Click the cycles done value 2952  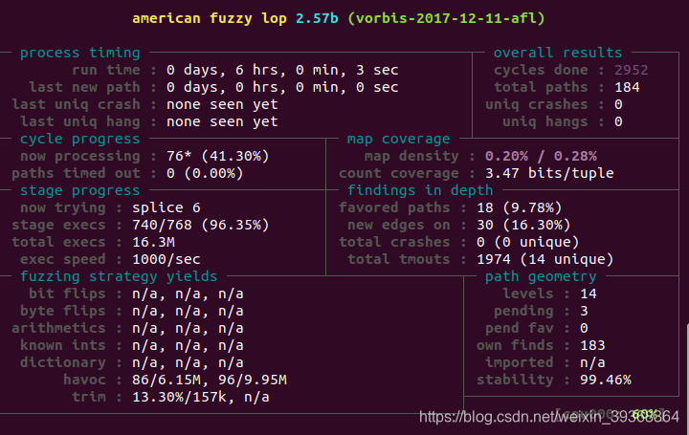tap(631, 70)
